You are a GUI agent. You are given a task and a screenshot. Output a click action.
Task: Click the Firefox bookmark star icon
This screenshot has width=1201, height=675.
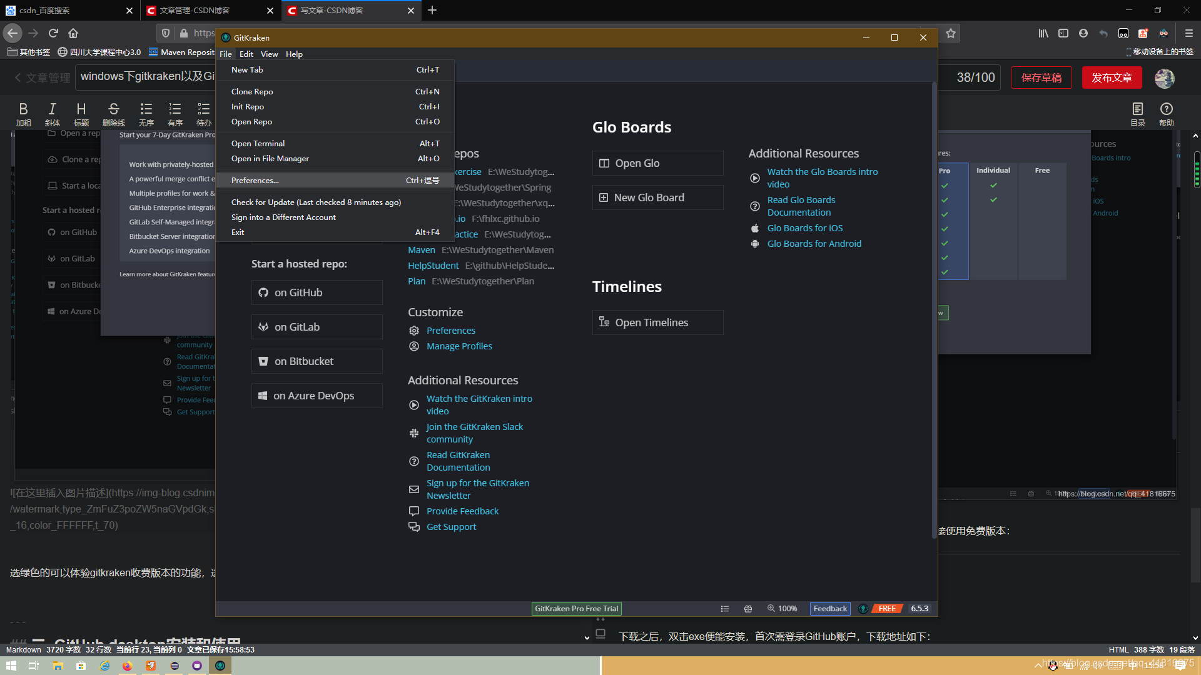(951, 33)
